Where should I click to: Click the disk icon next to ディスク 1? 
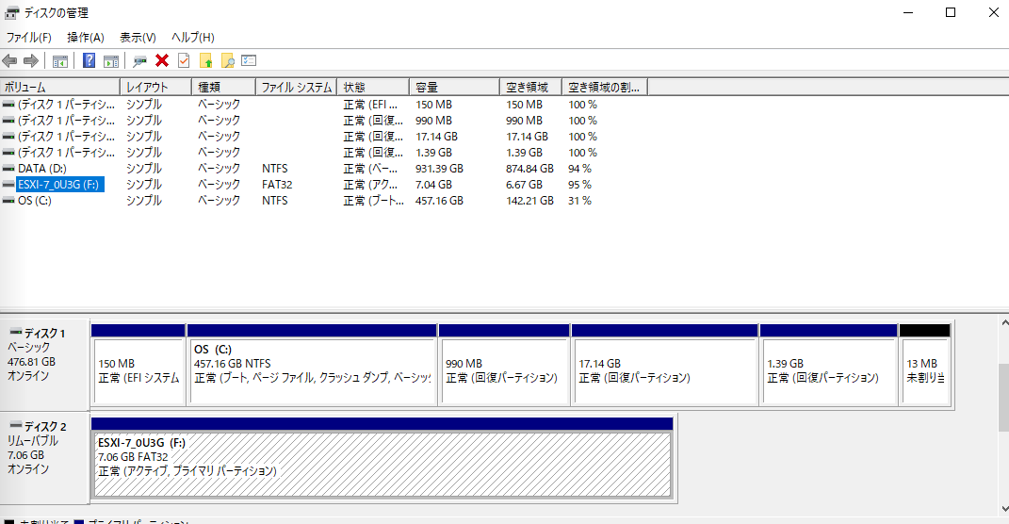(x=16, y=333)
